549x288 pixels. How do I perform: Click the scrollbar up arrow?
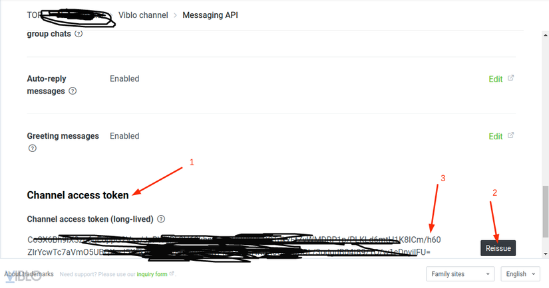coord(546,35)
